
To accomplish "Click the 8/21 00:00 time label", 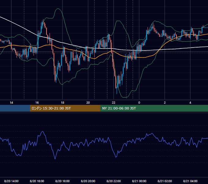I will pos(139,181).
